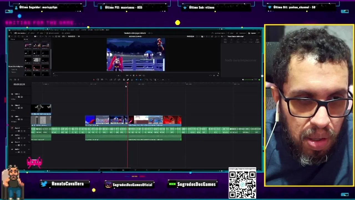
Task: Select the gray clip at start of Video 1
Action: click(x=41, y=121)
